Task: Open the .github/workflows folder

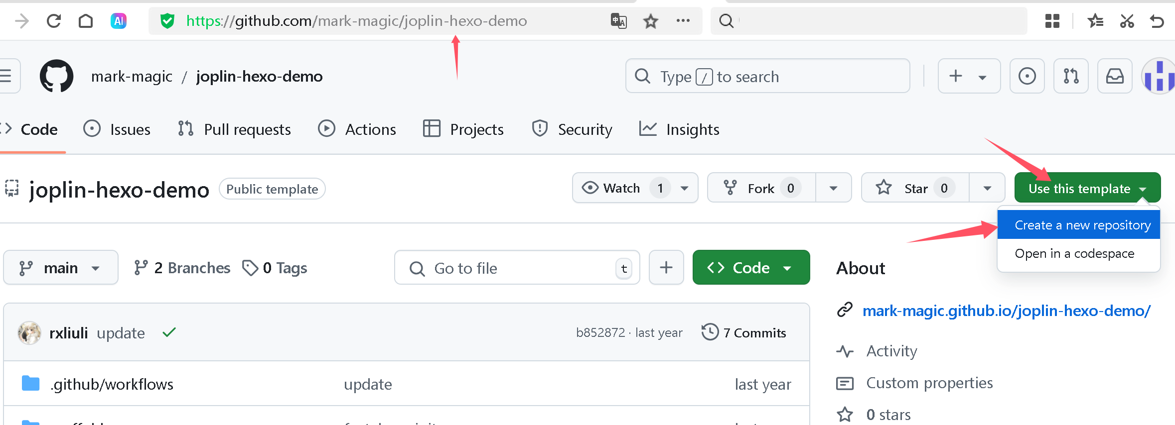Action: point(112,384)
